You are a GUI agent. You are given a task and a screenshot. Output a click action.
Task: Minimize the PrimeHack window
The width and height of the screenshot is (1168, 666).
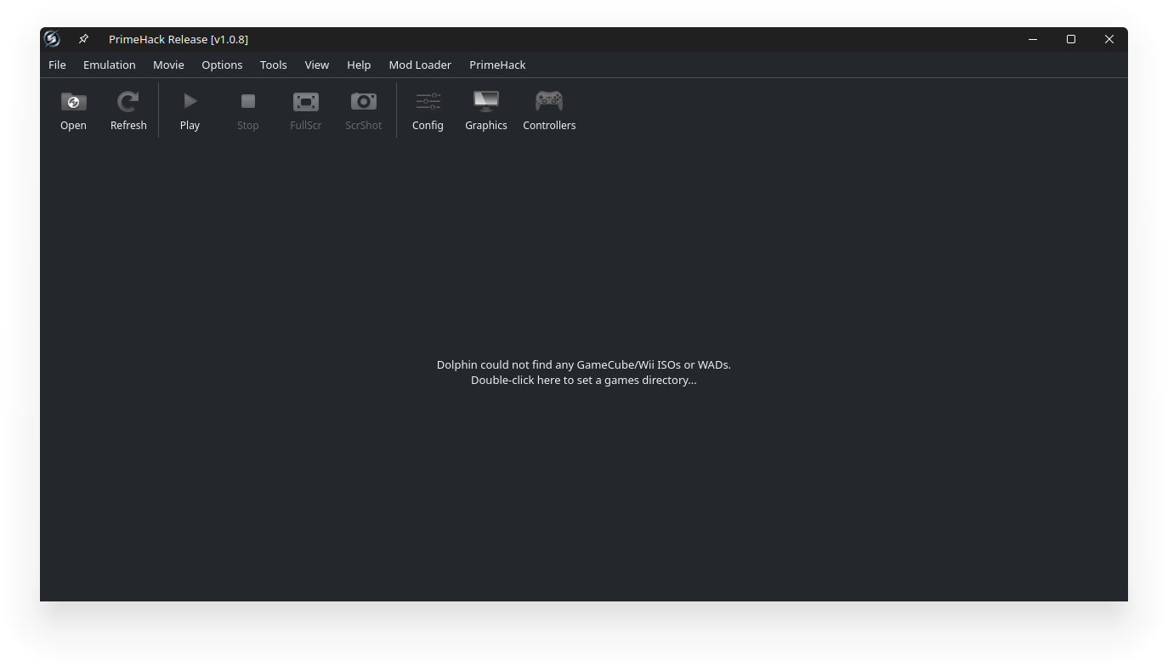(x=1033, y=39)
